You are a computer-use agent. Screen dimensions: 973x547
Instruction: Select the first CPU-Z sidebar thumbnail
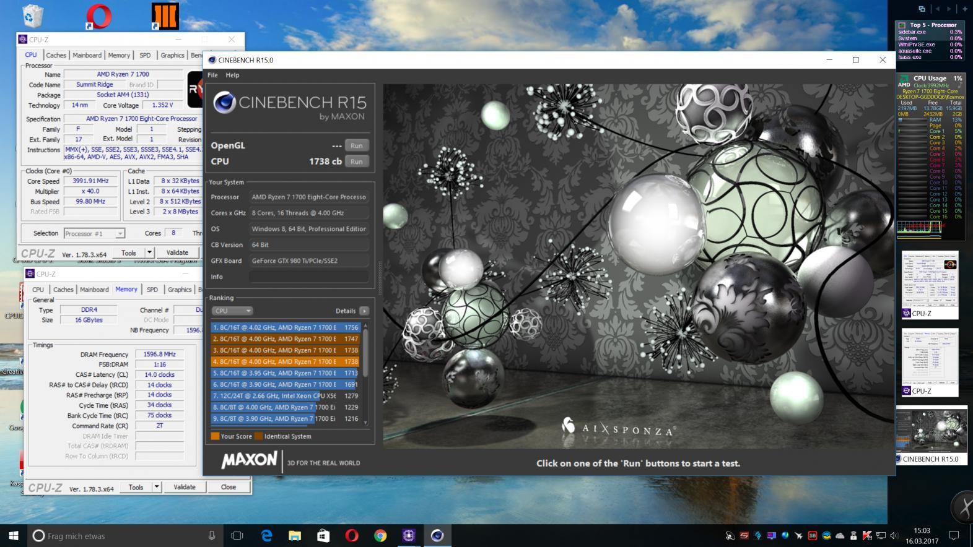click(930, 285)
